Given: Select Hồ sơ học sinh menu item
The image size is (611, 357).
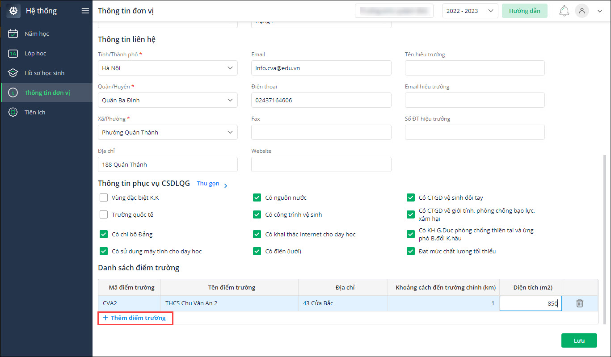Looking at the screenshot, I should [x=46, y=73].
